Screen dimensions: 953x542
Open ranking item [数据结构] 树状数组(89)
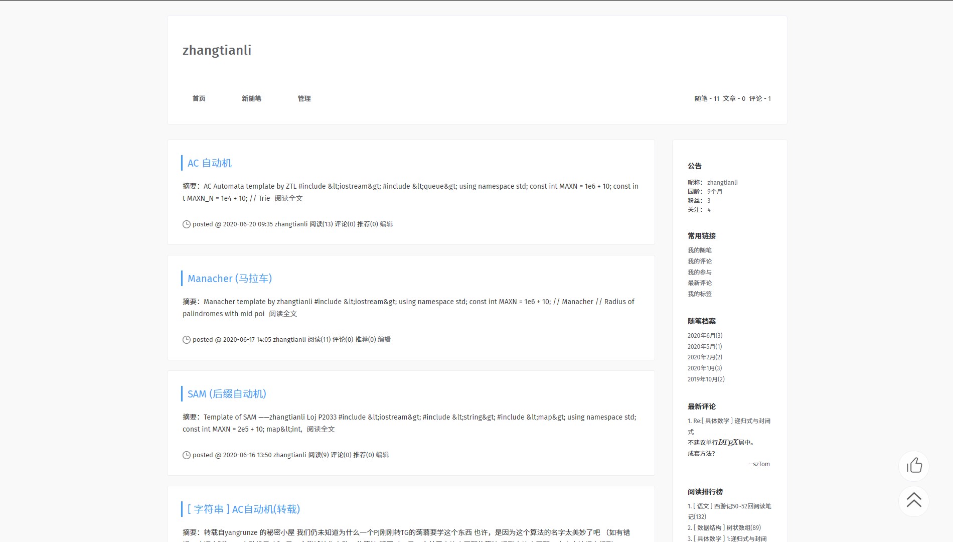(724, 528)
